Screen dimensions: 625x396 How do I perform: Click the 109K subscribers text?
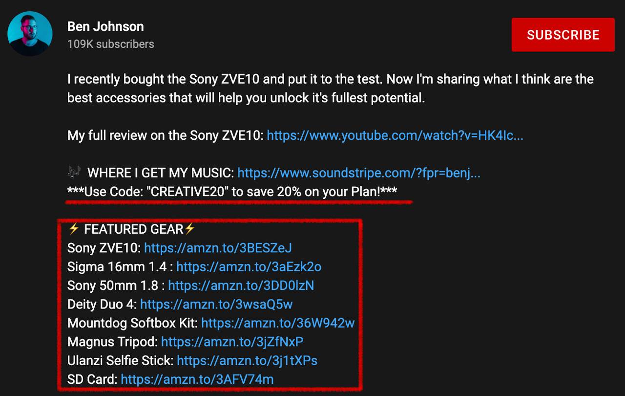[111, 44]
